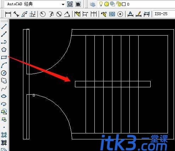Click the layer 0 color swatch

point(124,4)
